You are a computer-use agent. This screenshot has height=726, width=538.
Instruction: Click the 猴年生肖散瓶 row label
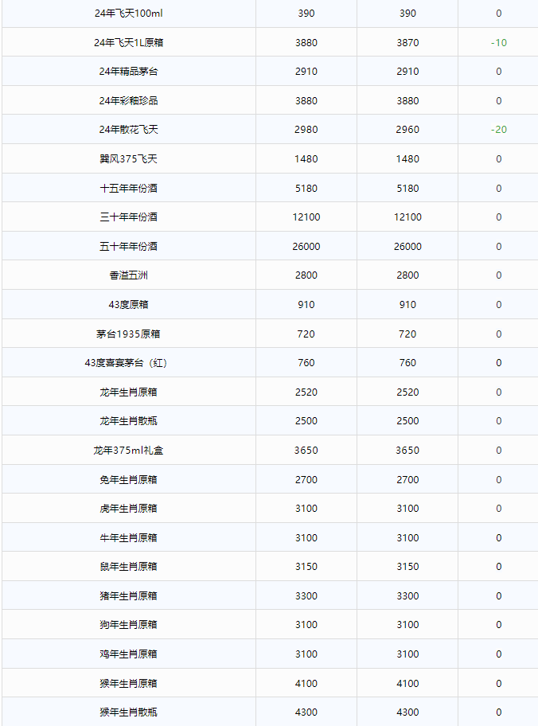(x=128, y=712)
